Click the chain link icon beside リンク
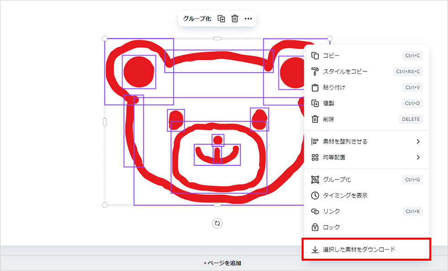 pyautogui.click(x=315, y=211)
